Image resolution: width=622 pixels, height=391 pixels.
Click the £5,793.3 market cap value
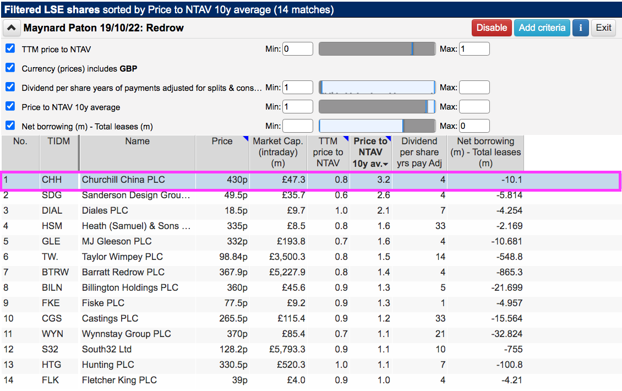coord(287,350)
